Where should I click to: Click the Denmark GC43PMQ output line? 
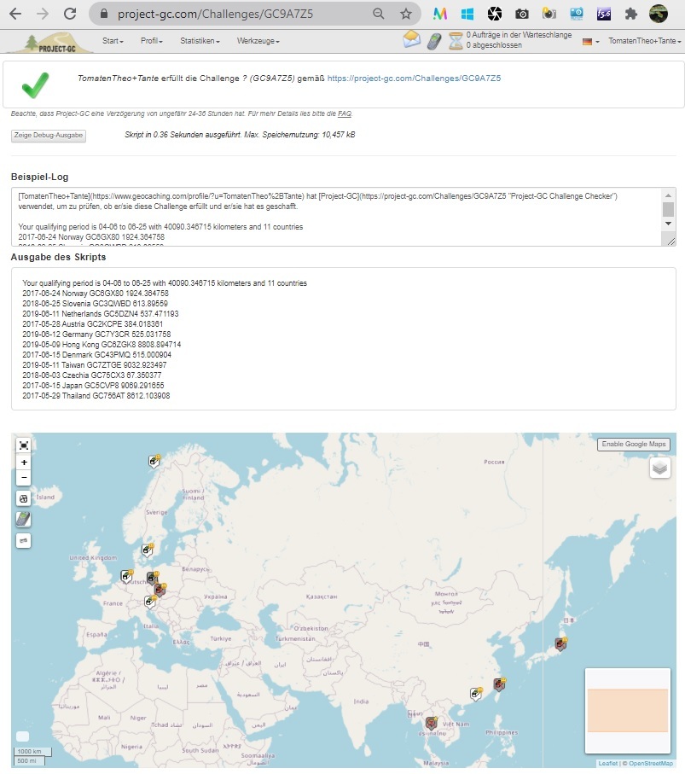tap(96, 355)
